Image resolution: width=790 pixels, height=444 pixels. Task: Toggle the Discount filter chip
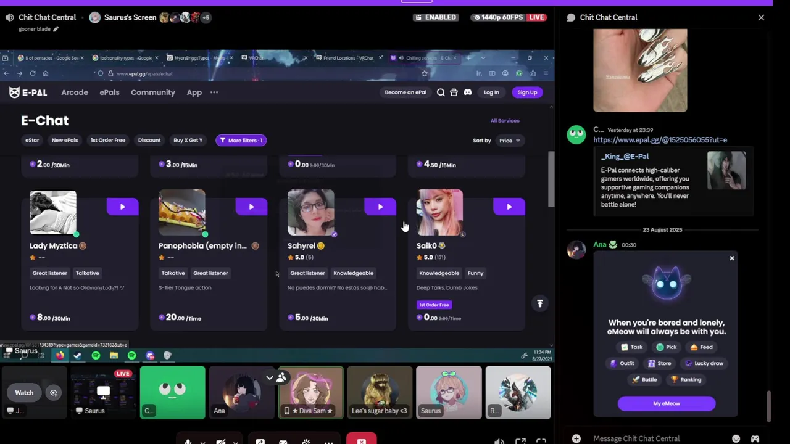[149, 140]
